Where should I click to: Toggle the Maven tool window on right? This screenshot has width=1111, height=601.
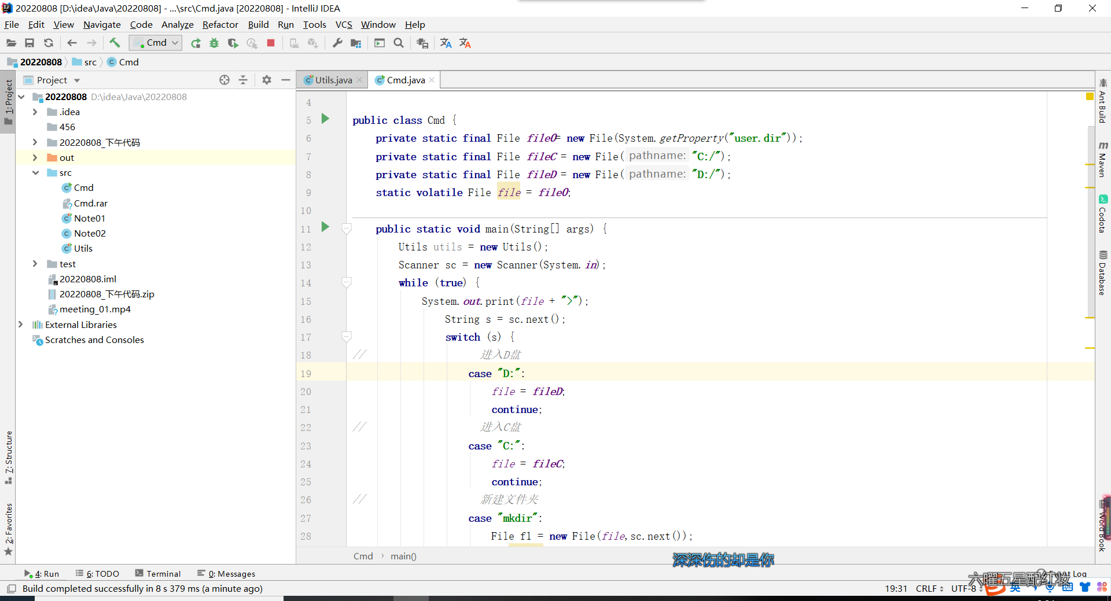[1103, 159]
